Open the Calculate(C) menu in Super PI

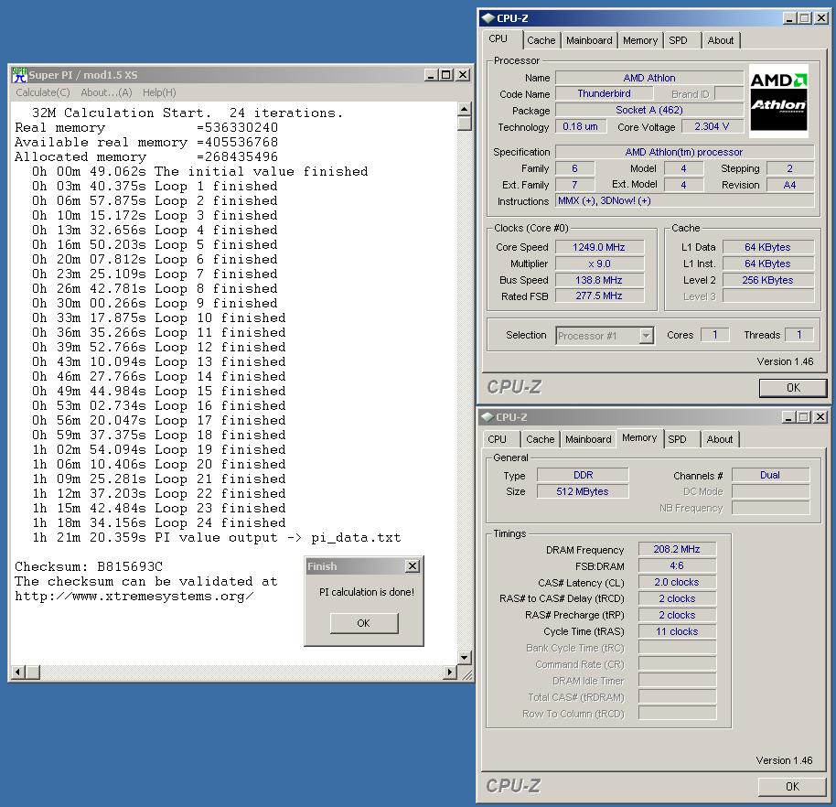click(x=43, y=92)
